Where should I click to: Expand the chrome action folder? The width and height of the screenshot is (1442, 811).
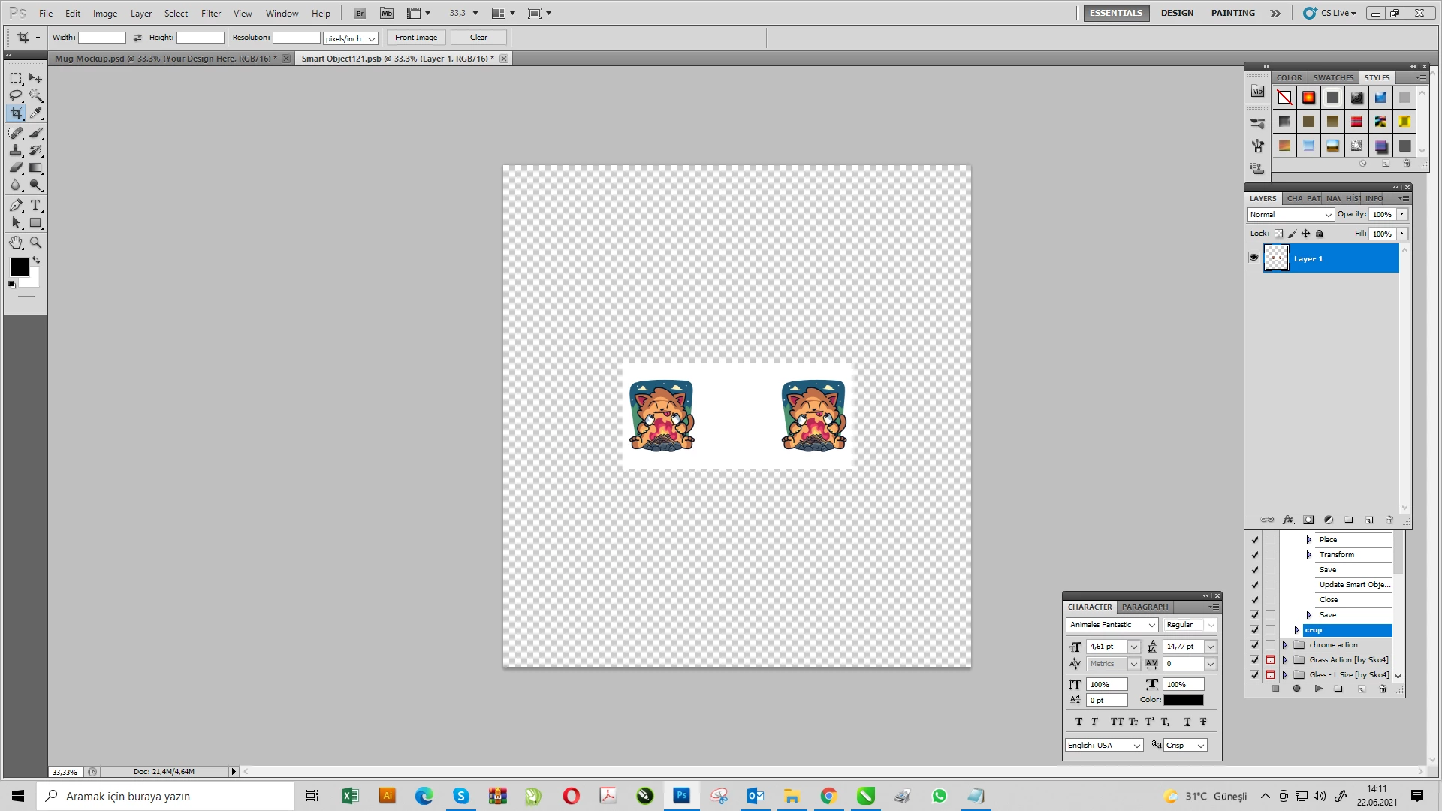(1285, 644)
